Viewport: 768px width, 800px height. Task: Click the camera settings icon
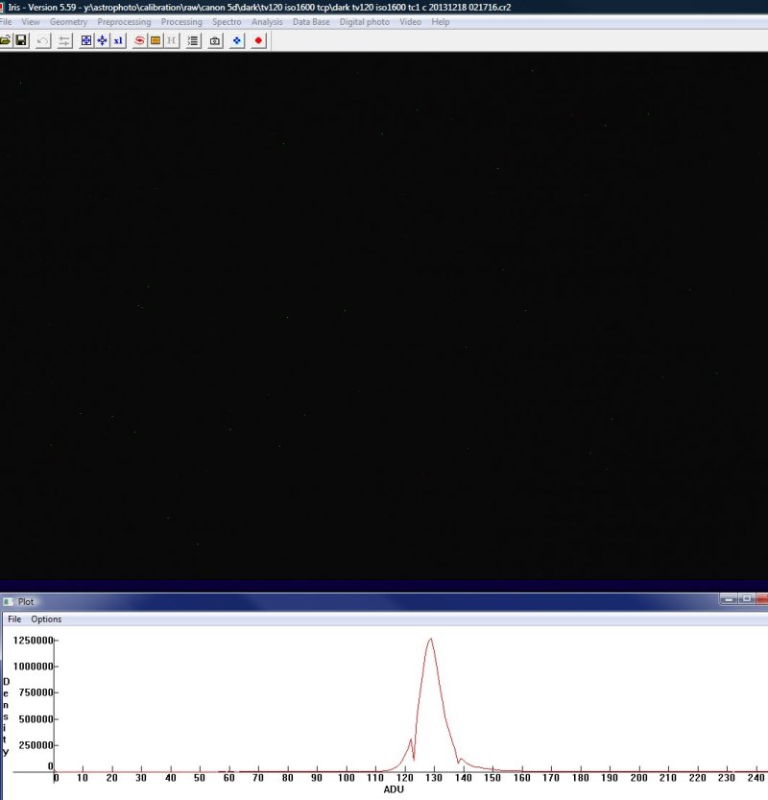point(215,40)
